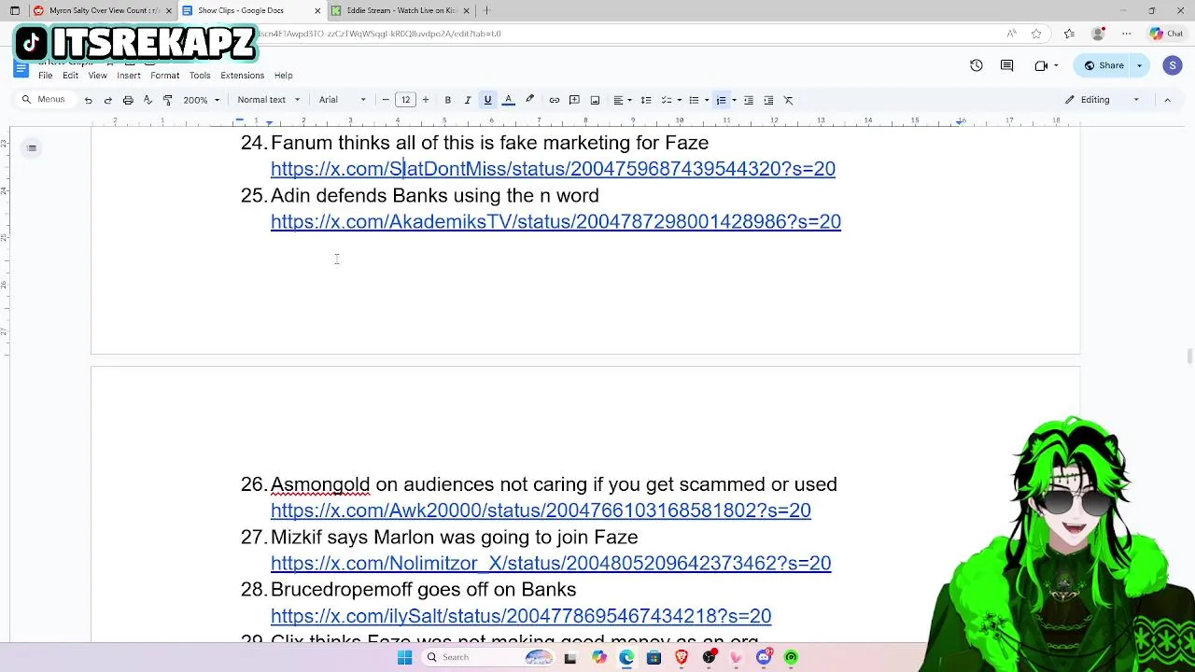
Task: Open Copilot from taskbar
Action: [x=599, y=657]
